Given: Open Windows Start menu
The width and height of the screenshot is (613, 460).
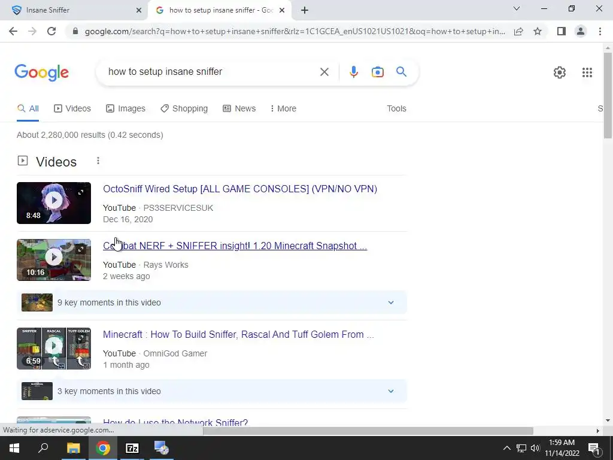Looking at the screenshot, I should pyautogui.click(x=14, y=448).
